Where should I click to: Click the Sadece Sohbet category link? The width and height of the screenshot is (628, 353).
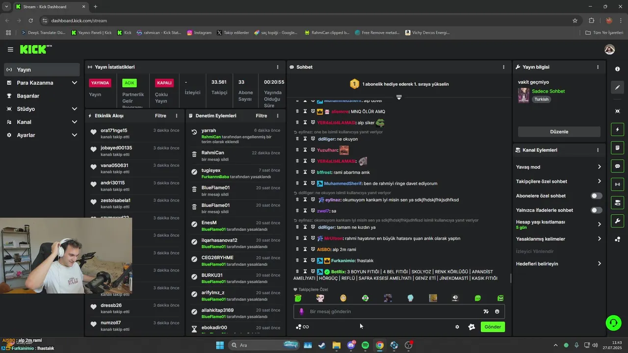pos(548,91)
